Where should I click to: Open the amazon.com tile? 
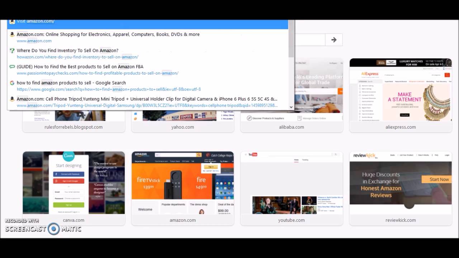click(183, 188)
